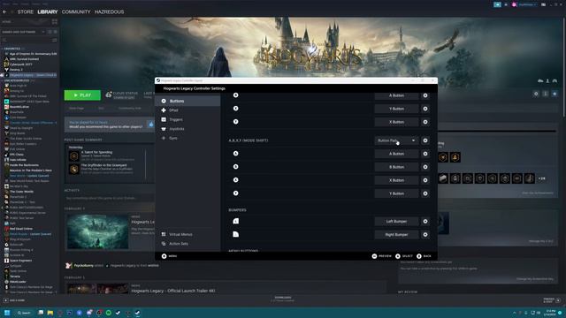Click Select in the controller dialog footer
Image resolution: width=566 pixels, height=318 pixels.
pos(404,256)
